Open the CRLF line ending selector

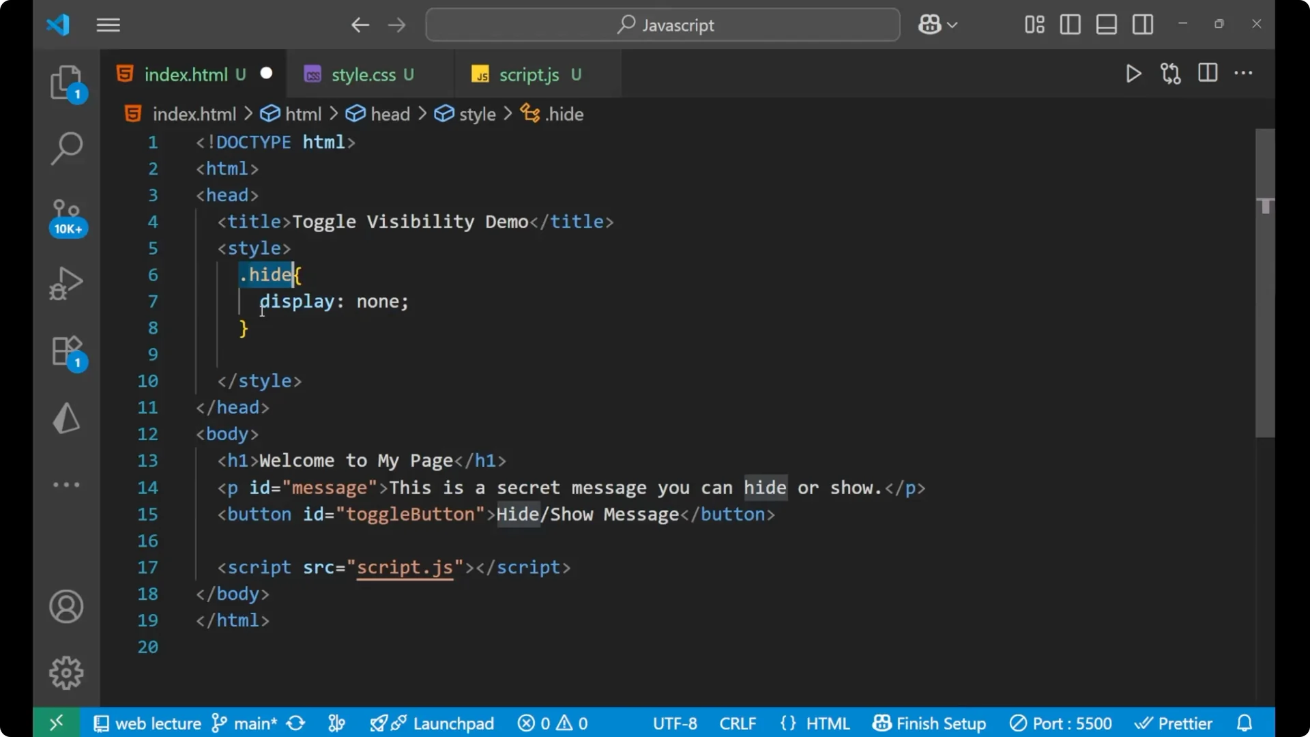pyautogui.click(x=738, y=723)
